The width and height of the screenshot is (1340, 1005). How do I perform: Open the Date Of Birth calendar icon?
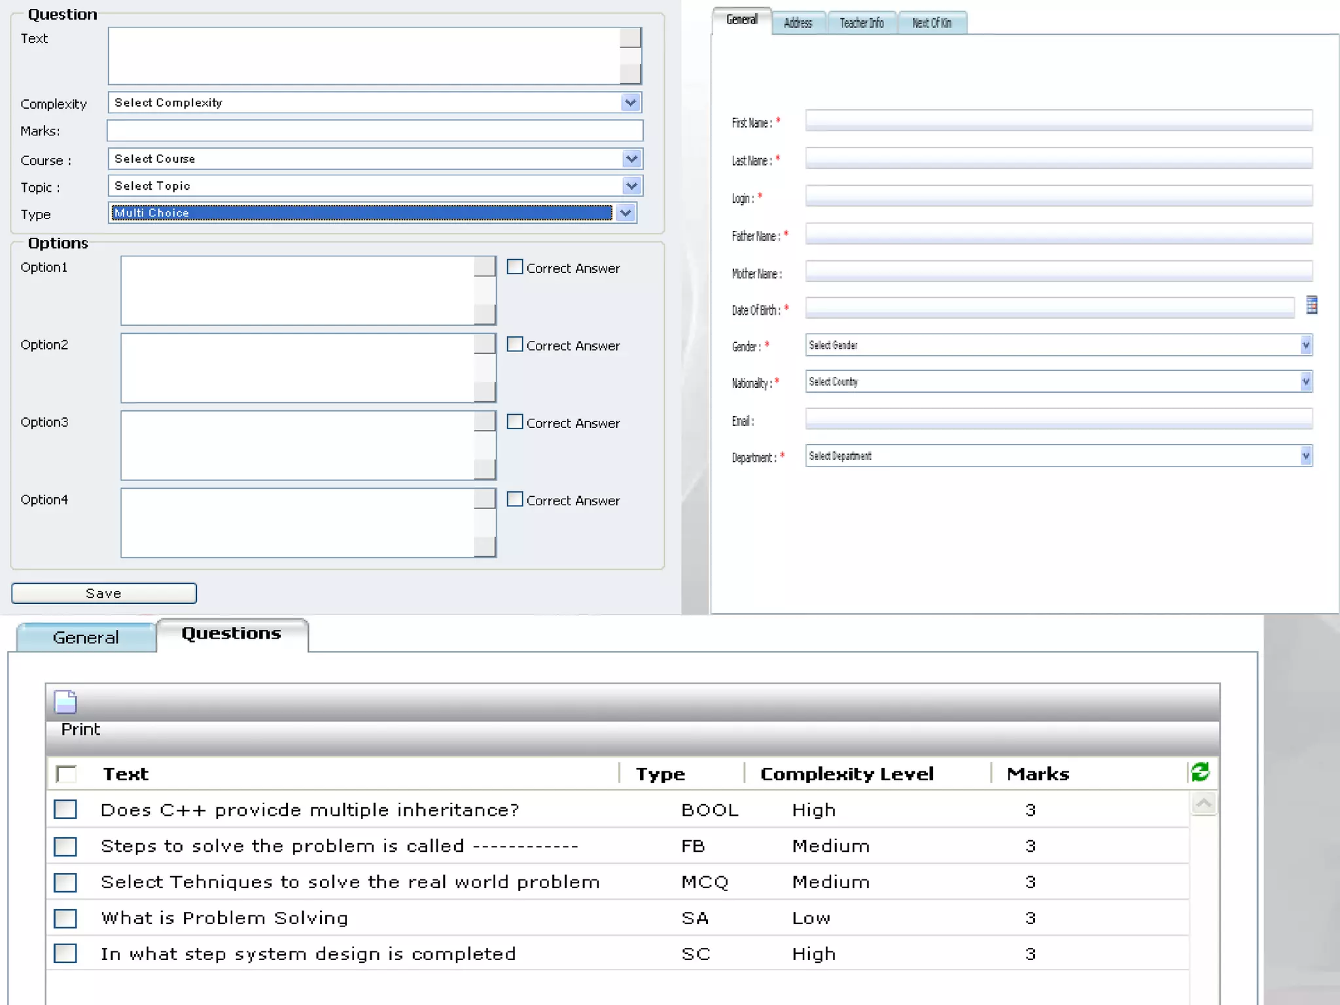(1311, 305)
